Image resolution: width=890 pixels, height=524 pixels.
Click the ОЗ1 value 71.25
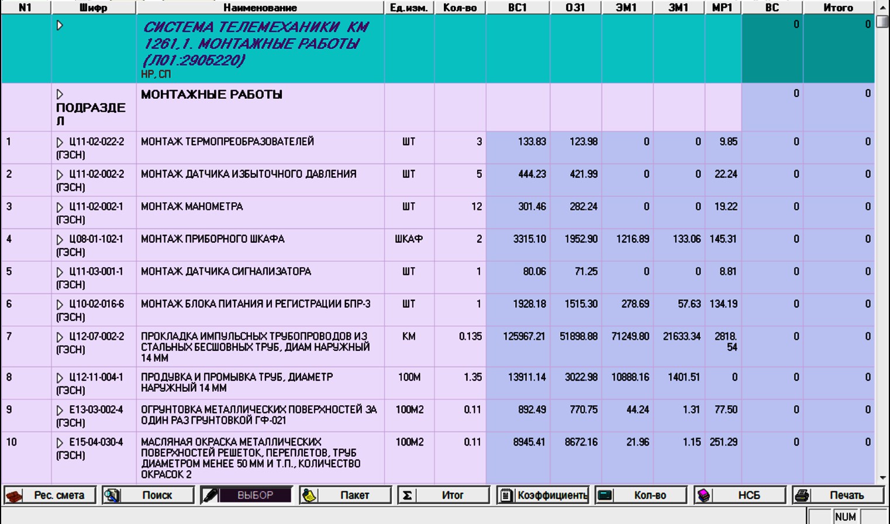[x=586, y=271]
